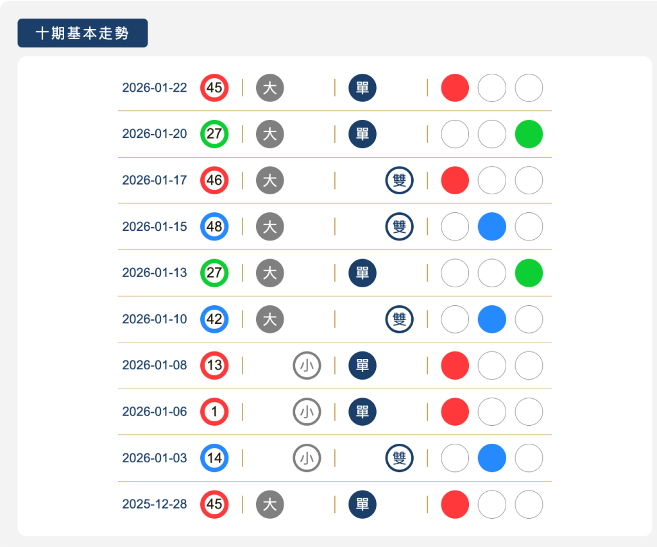Open the 2025-12-28 draw date link
Screen dimensions: 657x547
[154, 504]
